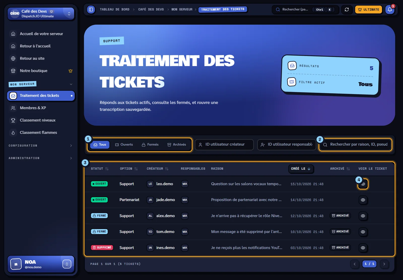403x280 pixels.
Task: Click the trophy icon for Classement niveaux
Action: (13, 120)
